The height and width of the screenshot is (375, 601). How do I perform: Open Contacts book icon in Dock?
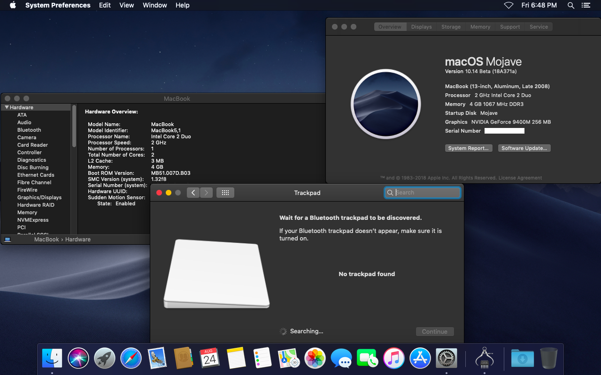(184, 359)
